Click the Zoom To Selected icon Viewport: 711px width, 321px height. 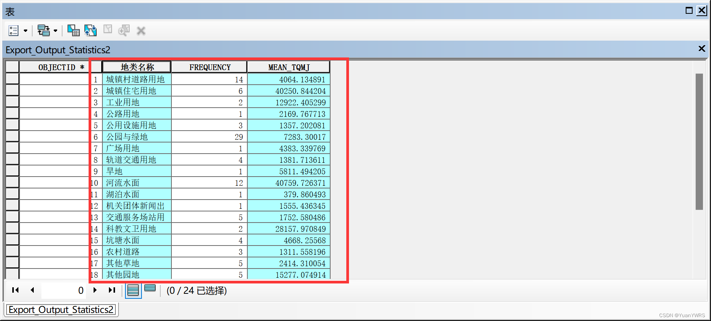tap(124, 30)
